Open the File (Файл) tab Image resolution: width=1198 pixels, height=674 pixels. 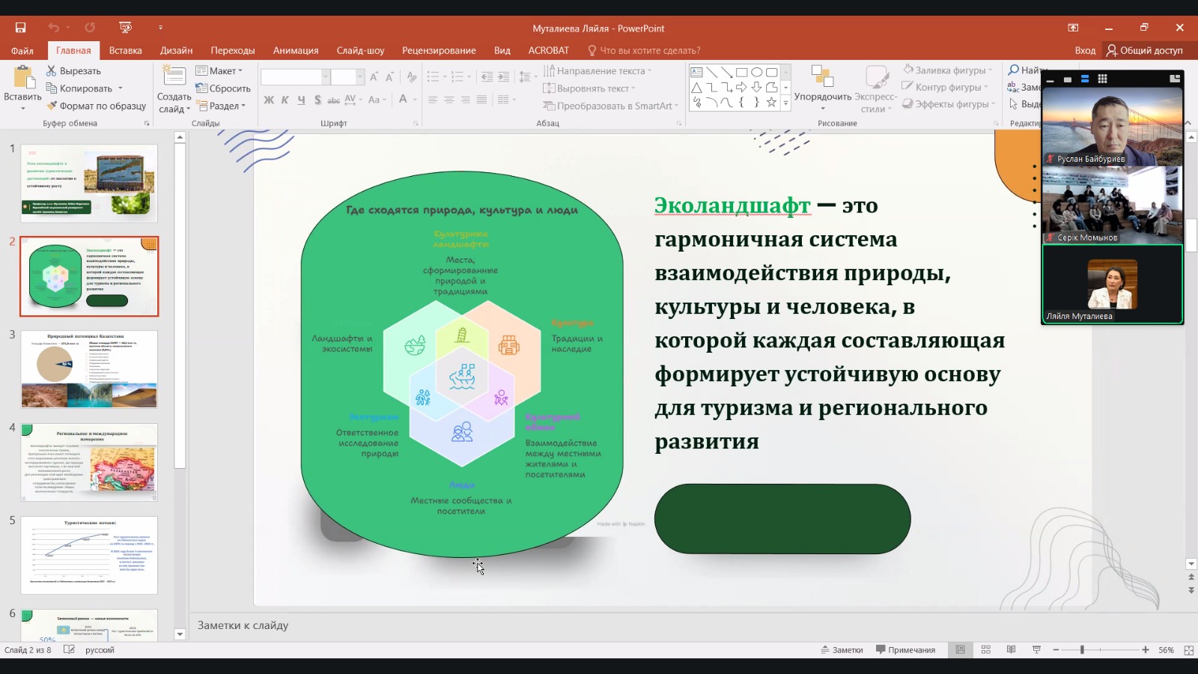point(22,50)
